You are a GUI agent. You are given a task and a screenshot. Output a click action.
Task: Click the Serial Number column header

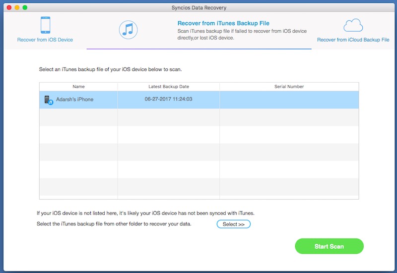(289, 86)
